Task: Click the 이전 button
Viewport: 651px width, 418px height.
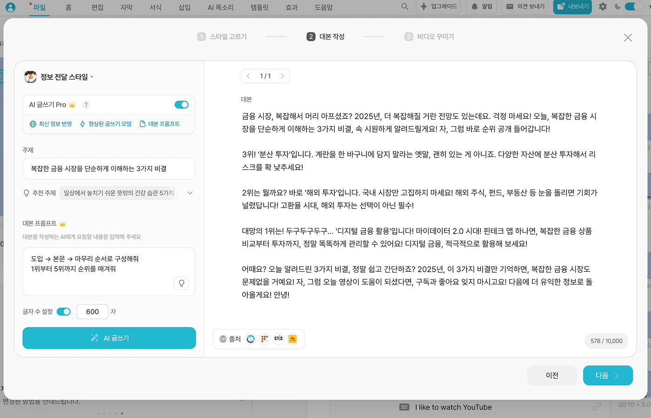Action: click(x=552, y=375)
